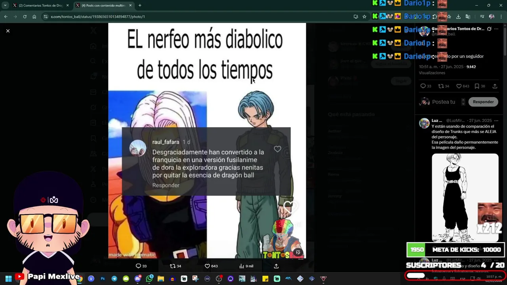
Task: Open File Explorer from the taskbar
Action: 161,279
